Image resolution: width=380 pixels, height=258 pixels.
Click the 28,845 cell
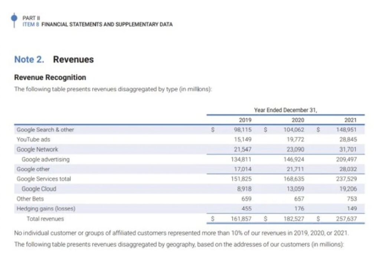pos(348,140)
